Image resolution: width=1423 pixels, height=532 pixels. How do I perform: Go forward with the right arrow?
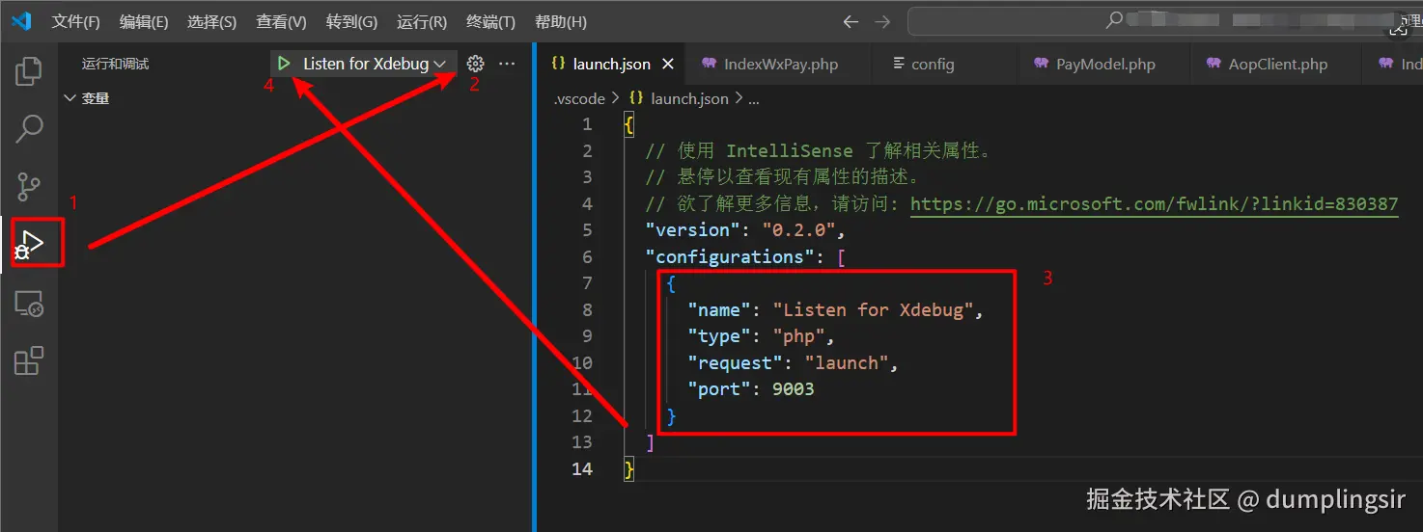(x=882, y=21)
